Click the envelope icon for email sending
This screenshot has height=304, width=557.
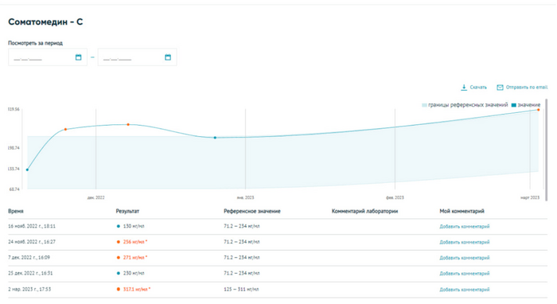(x=501, y=88)
